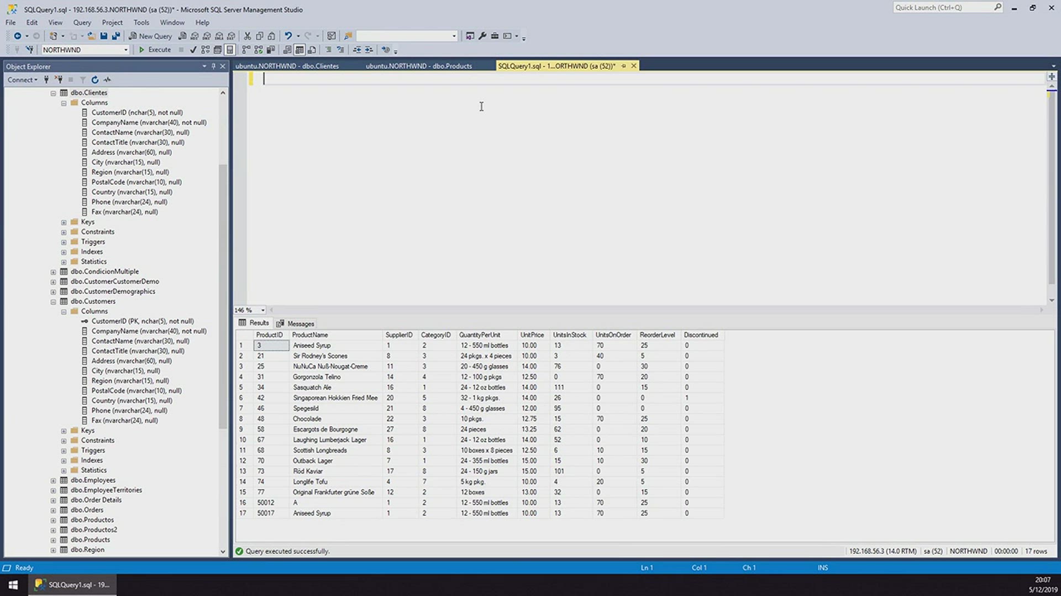Switch to the Messages tab
Image resolution: width=1061 pixels, height=596 pixels.
tap(296, 324)
